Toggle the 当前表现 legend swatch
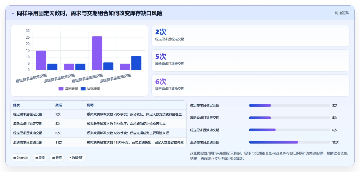Screen dimensions: 360x172 click(x=61, y=89)
